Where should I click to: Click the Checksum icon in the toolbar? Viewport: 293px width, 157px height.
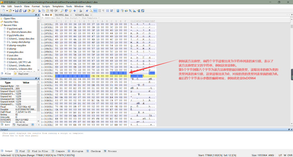click(138, 11)
